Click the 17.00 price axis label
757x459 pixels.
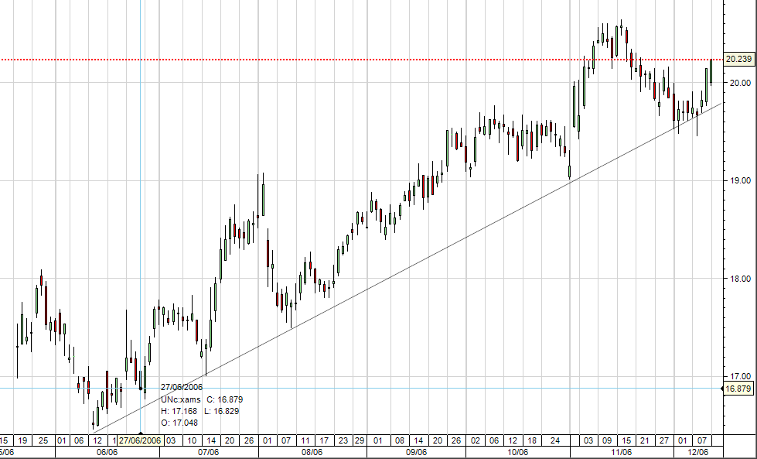coord(740,376)
